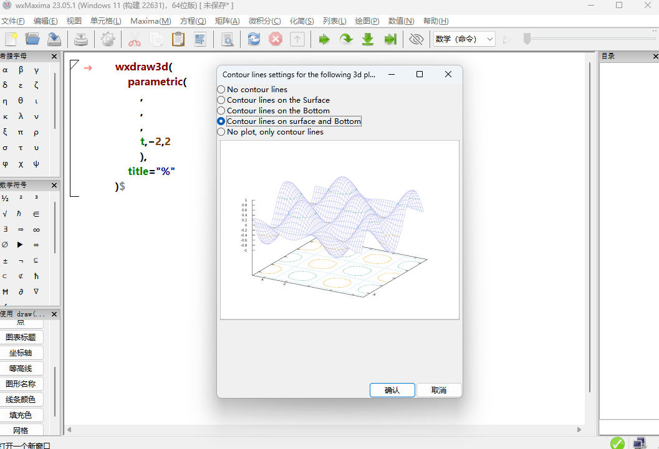Select "No plot, only contour lines" option
The image size is (659, 449).
click(x=221, y=132)
